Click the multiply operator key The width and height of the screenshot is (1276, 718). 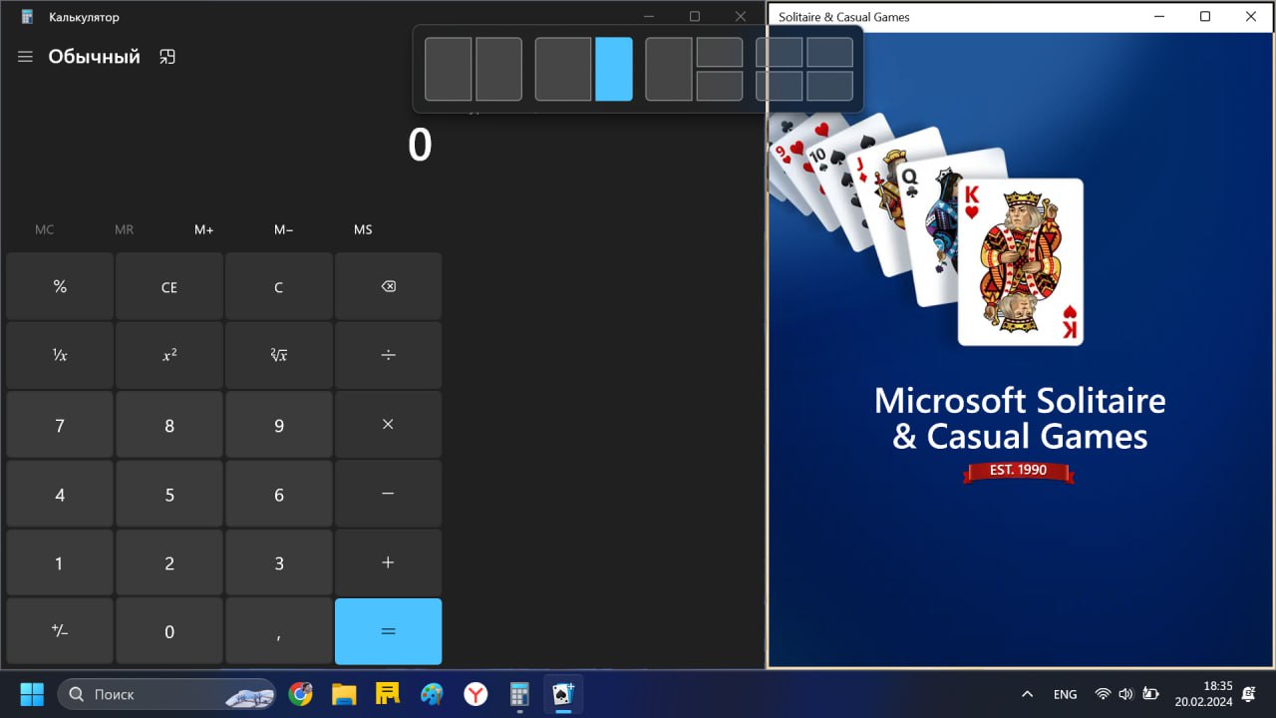[388, 425]
